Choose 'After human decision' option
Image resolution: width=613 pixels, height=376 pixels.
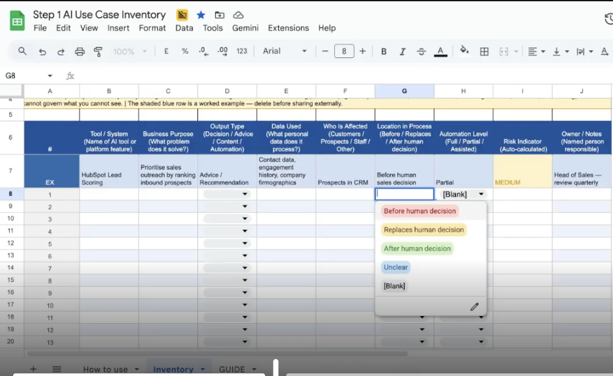pyautogui.click(x=417, y=248)
